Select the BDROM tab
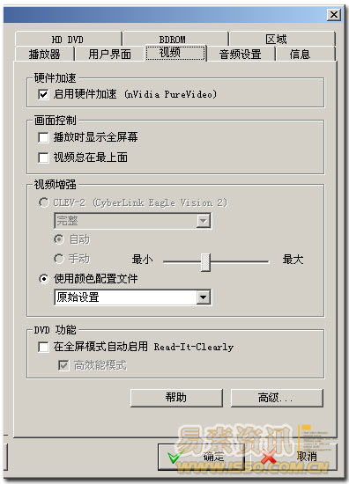 (172, 40)
